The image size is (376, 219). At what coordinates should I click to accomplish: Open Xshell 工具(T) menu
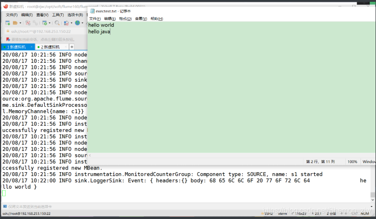58,15
